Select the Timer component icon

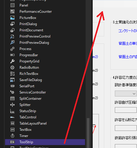click(x=12, y=136)
